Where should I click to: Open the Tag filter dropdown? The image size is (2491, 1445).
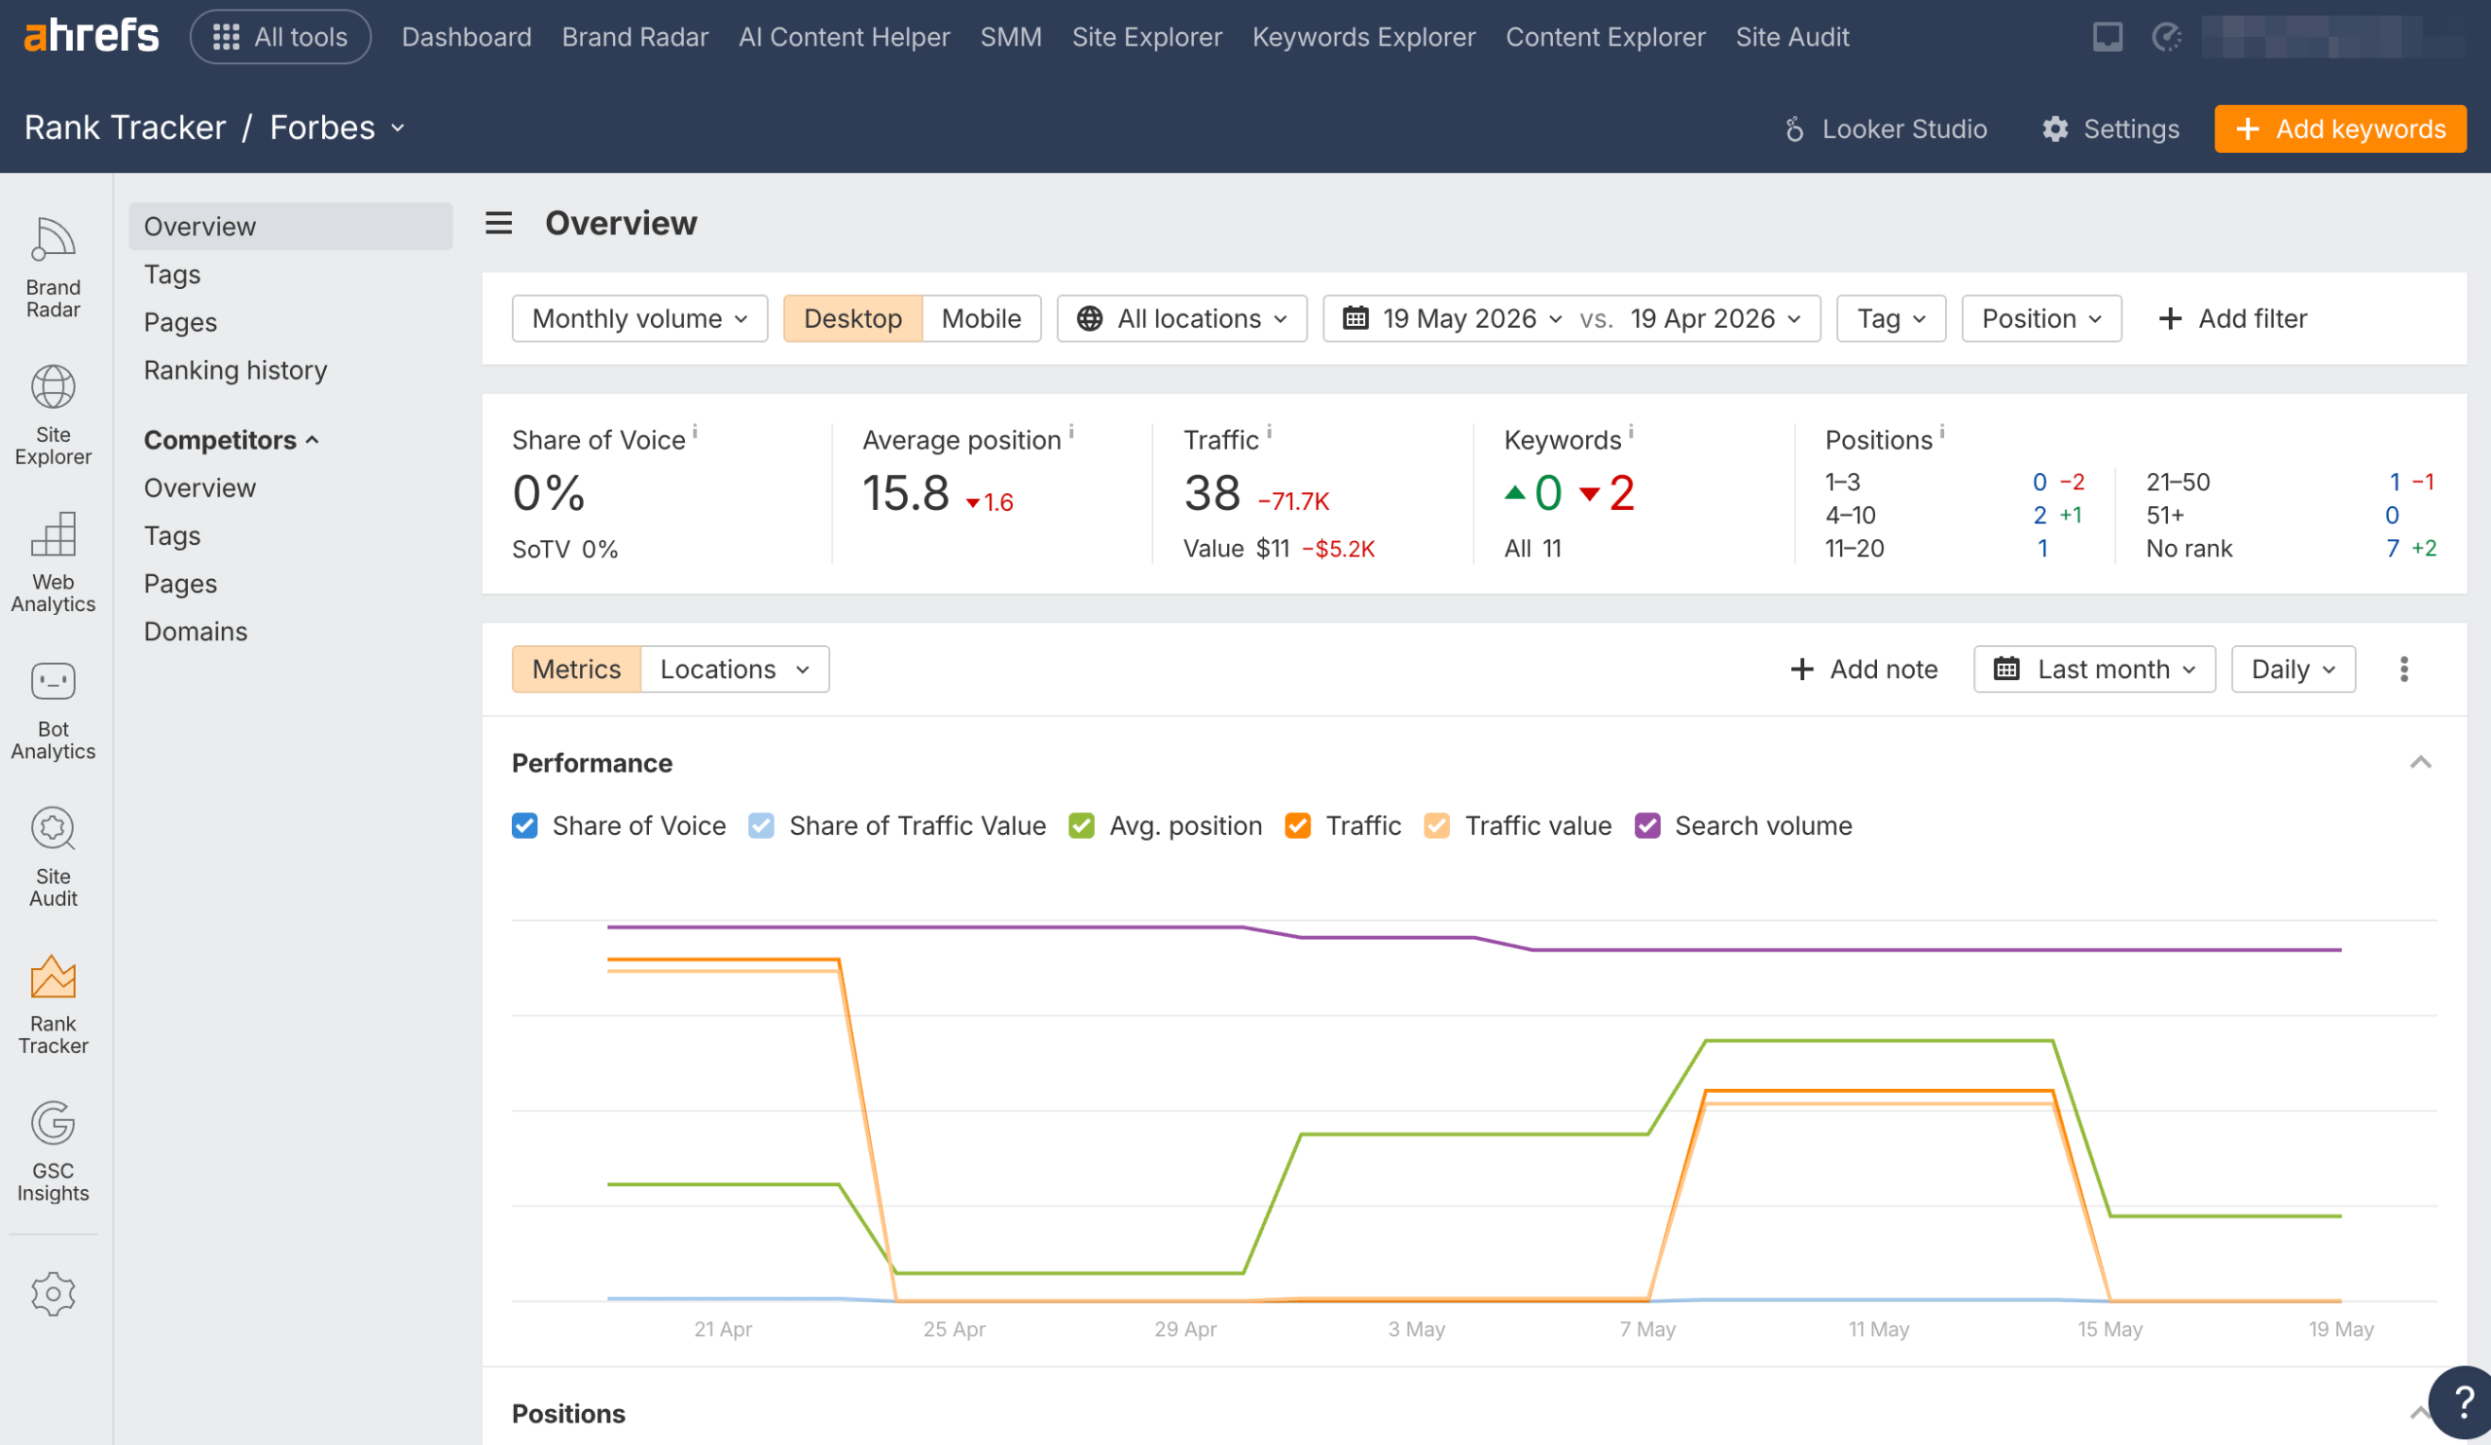click(1891, 318)
